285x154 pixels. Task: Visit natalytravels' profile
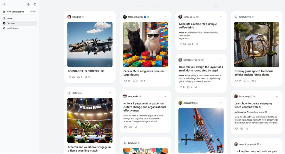[x=245, y=17]
